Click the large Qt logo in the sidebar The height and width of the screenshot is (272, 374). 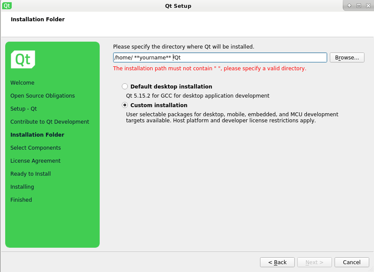click(x=23, y=59)
